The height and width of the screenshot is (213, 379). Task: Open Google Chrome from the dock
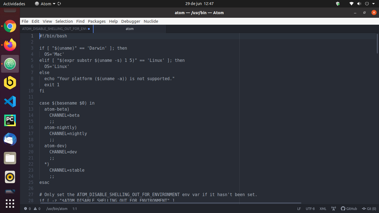10,26
